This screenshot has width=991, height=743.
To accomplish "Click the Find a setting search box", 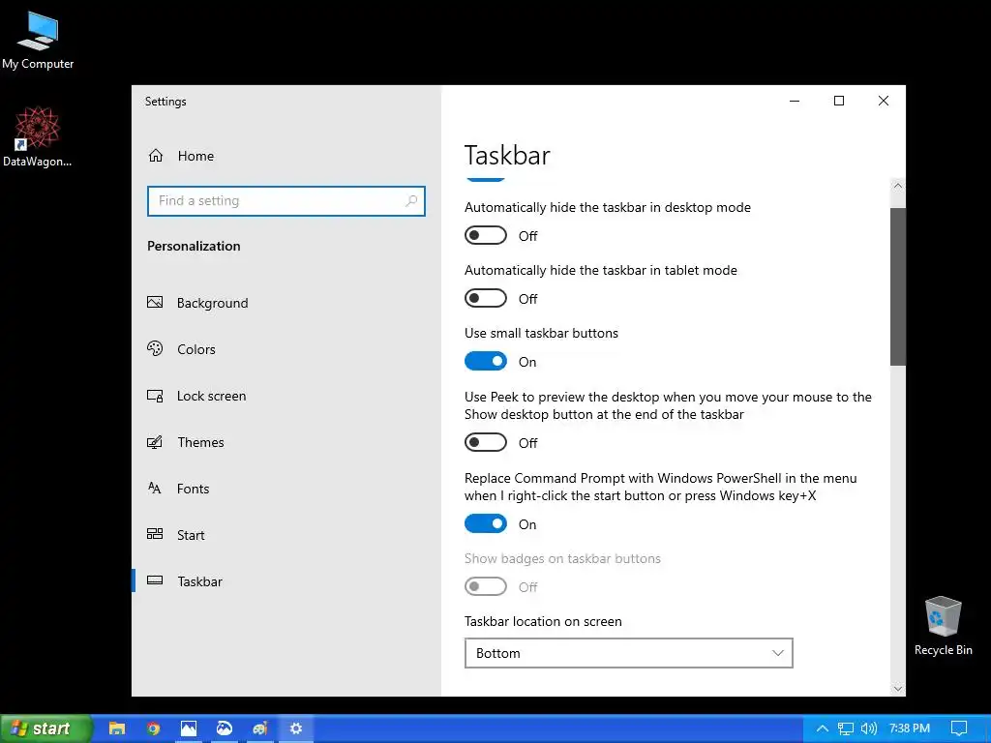I will pos(285,201).
